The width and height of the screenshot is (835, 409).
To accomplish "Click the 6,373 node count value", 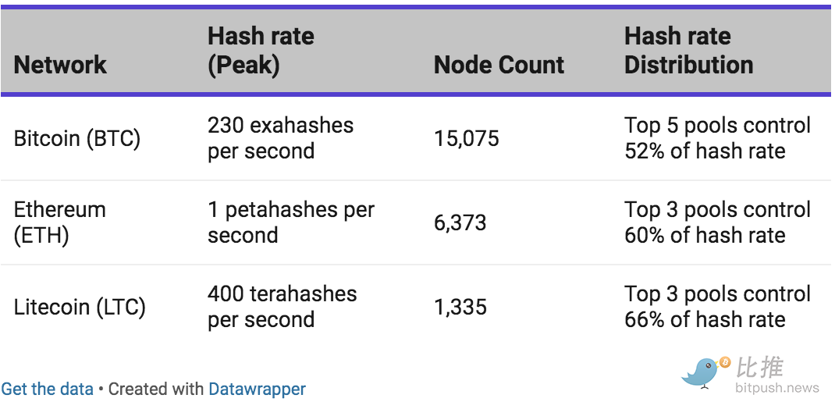I will (460, 222).
